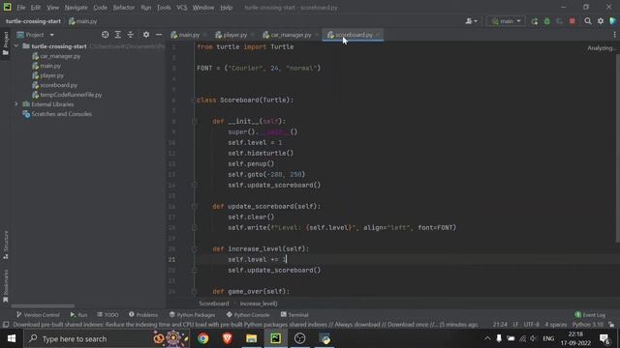Screen dimensions: 620x348
Task: Open Project panel options gear
Action: 146,35
